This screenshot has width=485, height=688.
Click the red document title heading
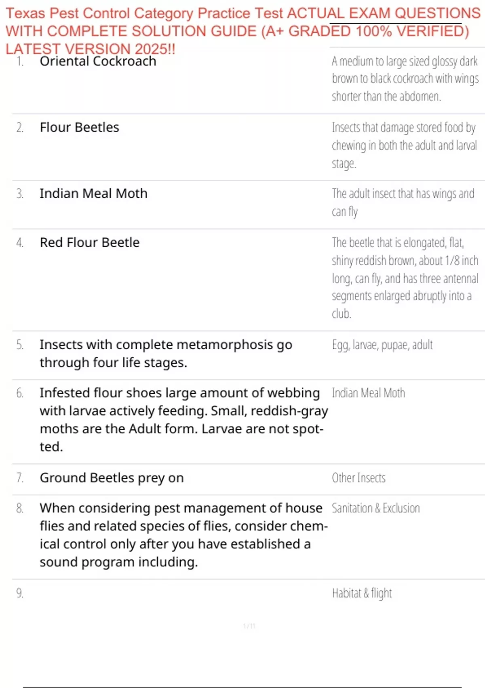[x=242, y=31]
